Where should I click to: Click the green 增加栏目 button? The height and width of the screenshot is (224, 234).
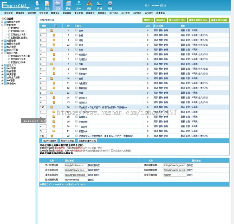148,20
